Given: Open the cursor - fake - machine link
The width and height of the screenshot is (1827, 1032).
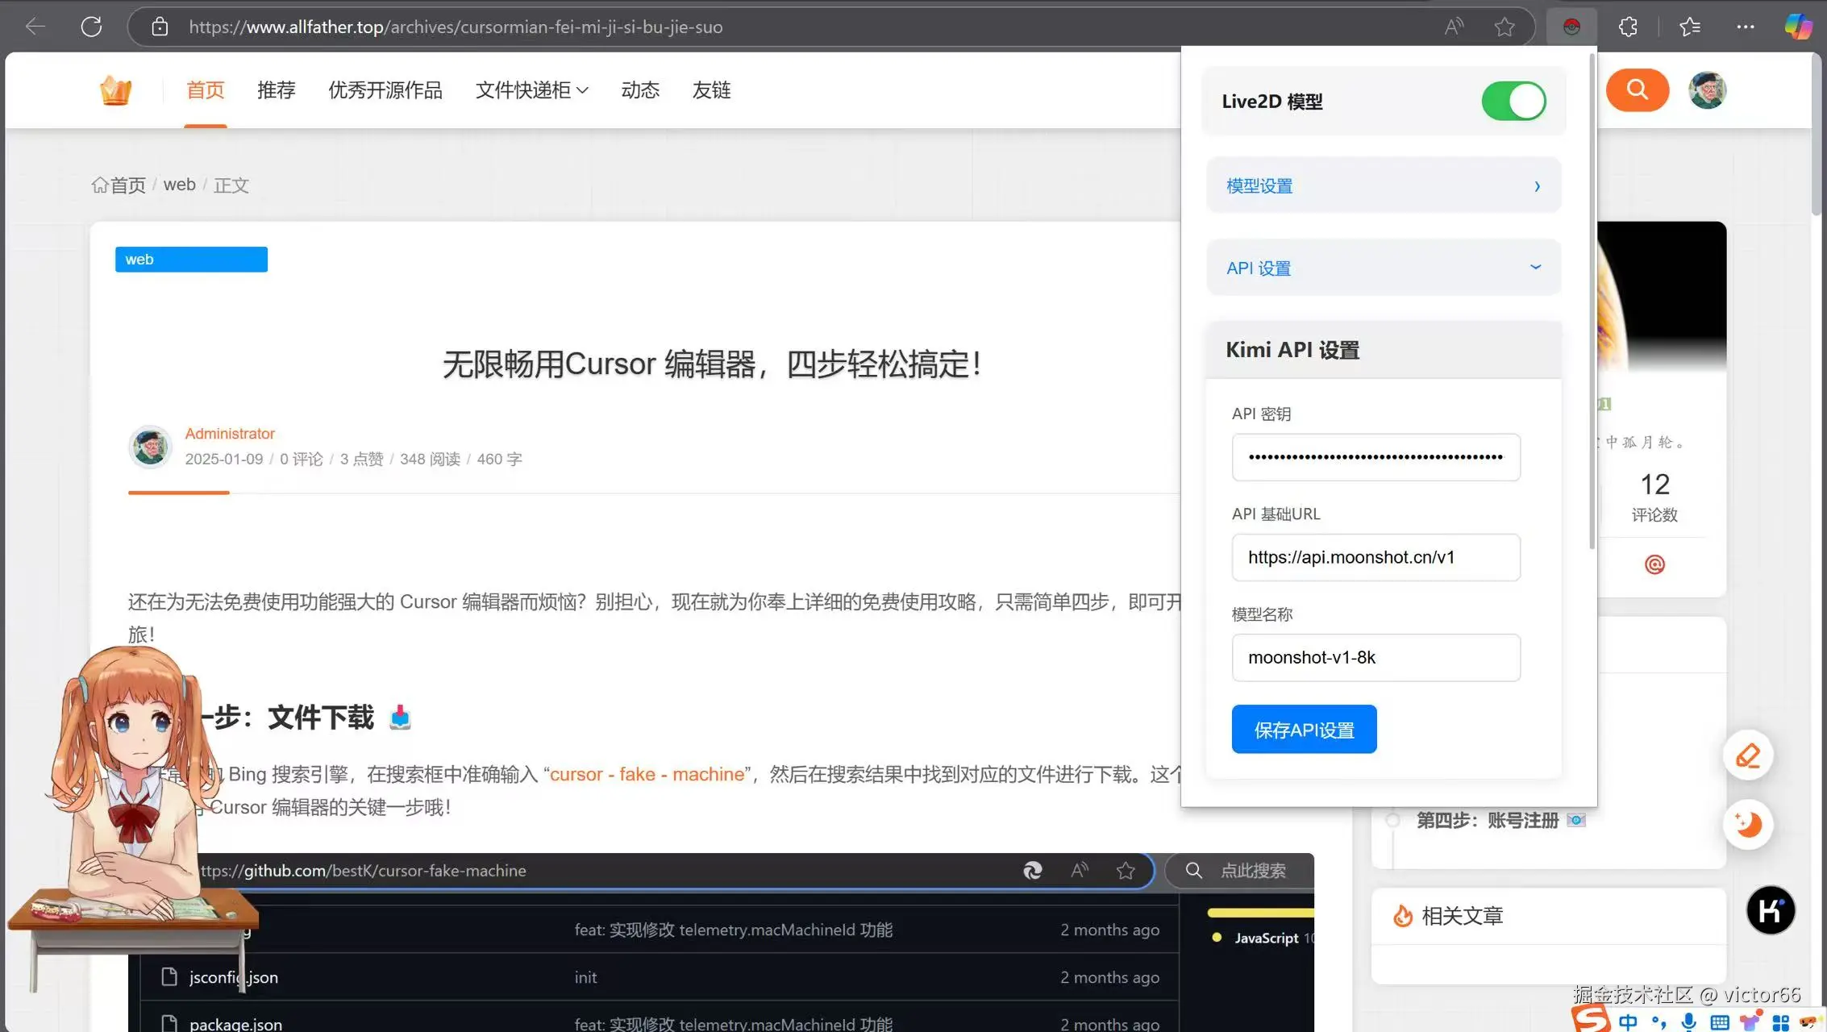Looking at the screenshot, I should tap(647, 774).
